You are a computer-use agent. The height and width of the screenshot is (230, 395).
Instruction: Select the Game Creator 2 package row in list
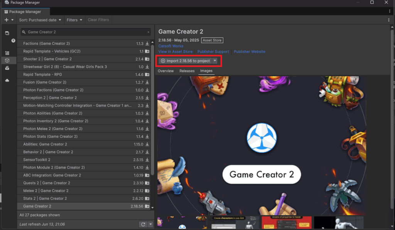(x=84, y=206)
